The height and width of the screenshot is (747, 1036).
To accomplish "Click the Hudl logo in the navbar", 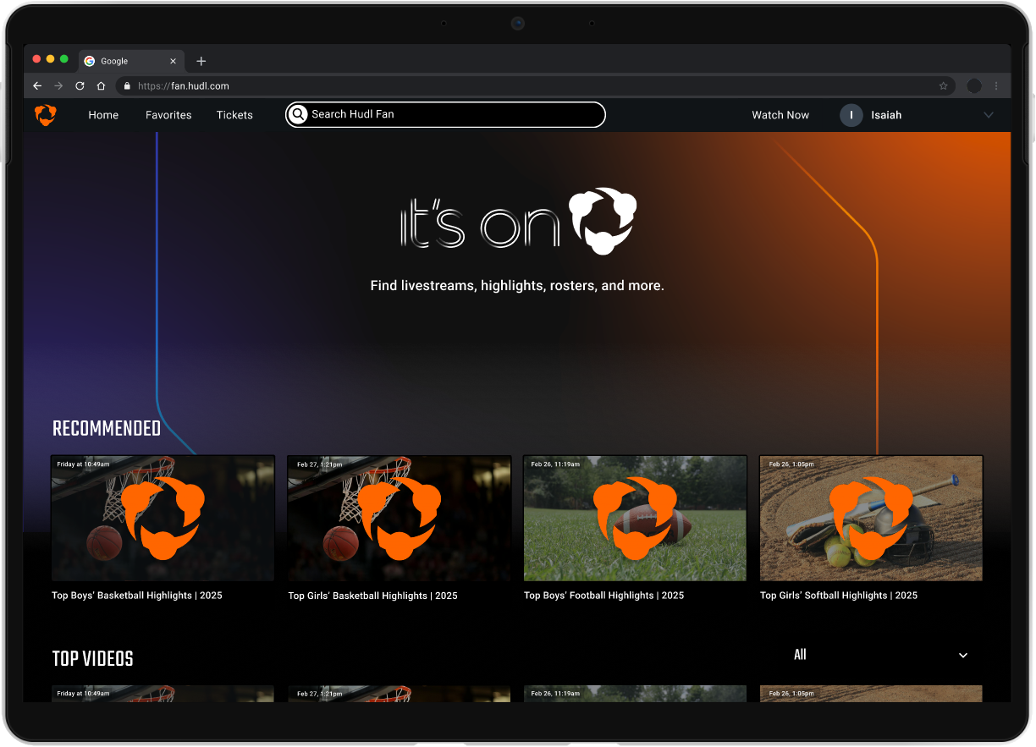I will click(46, 115).
